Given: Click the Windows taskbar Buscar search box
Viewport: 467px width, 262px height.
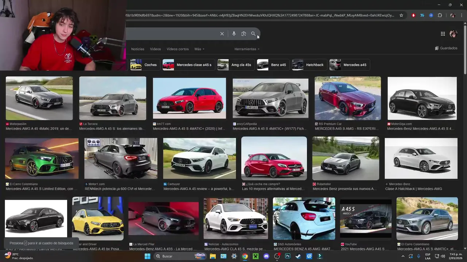Looking at the screenshot, I should pyautogui.click(x=180, y=256).
